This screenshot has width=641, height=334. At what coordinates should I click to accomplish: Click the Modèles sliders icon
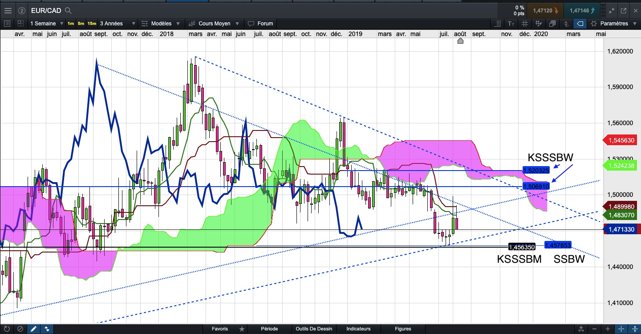pos(145,24)
